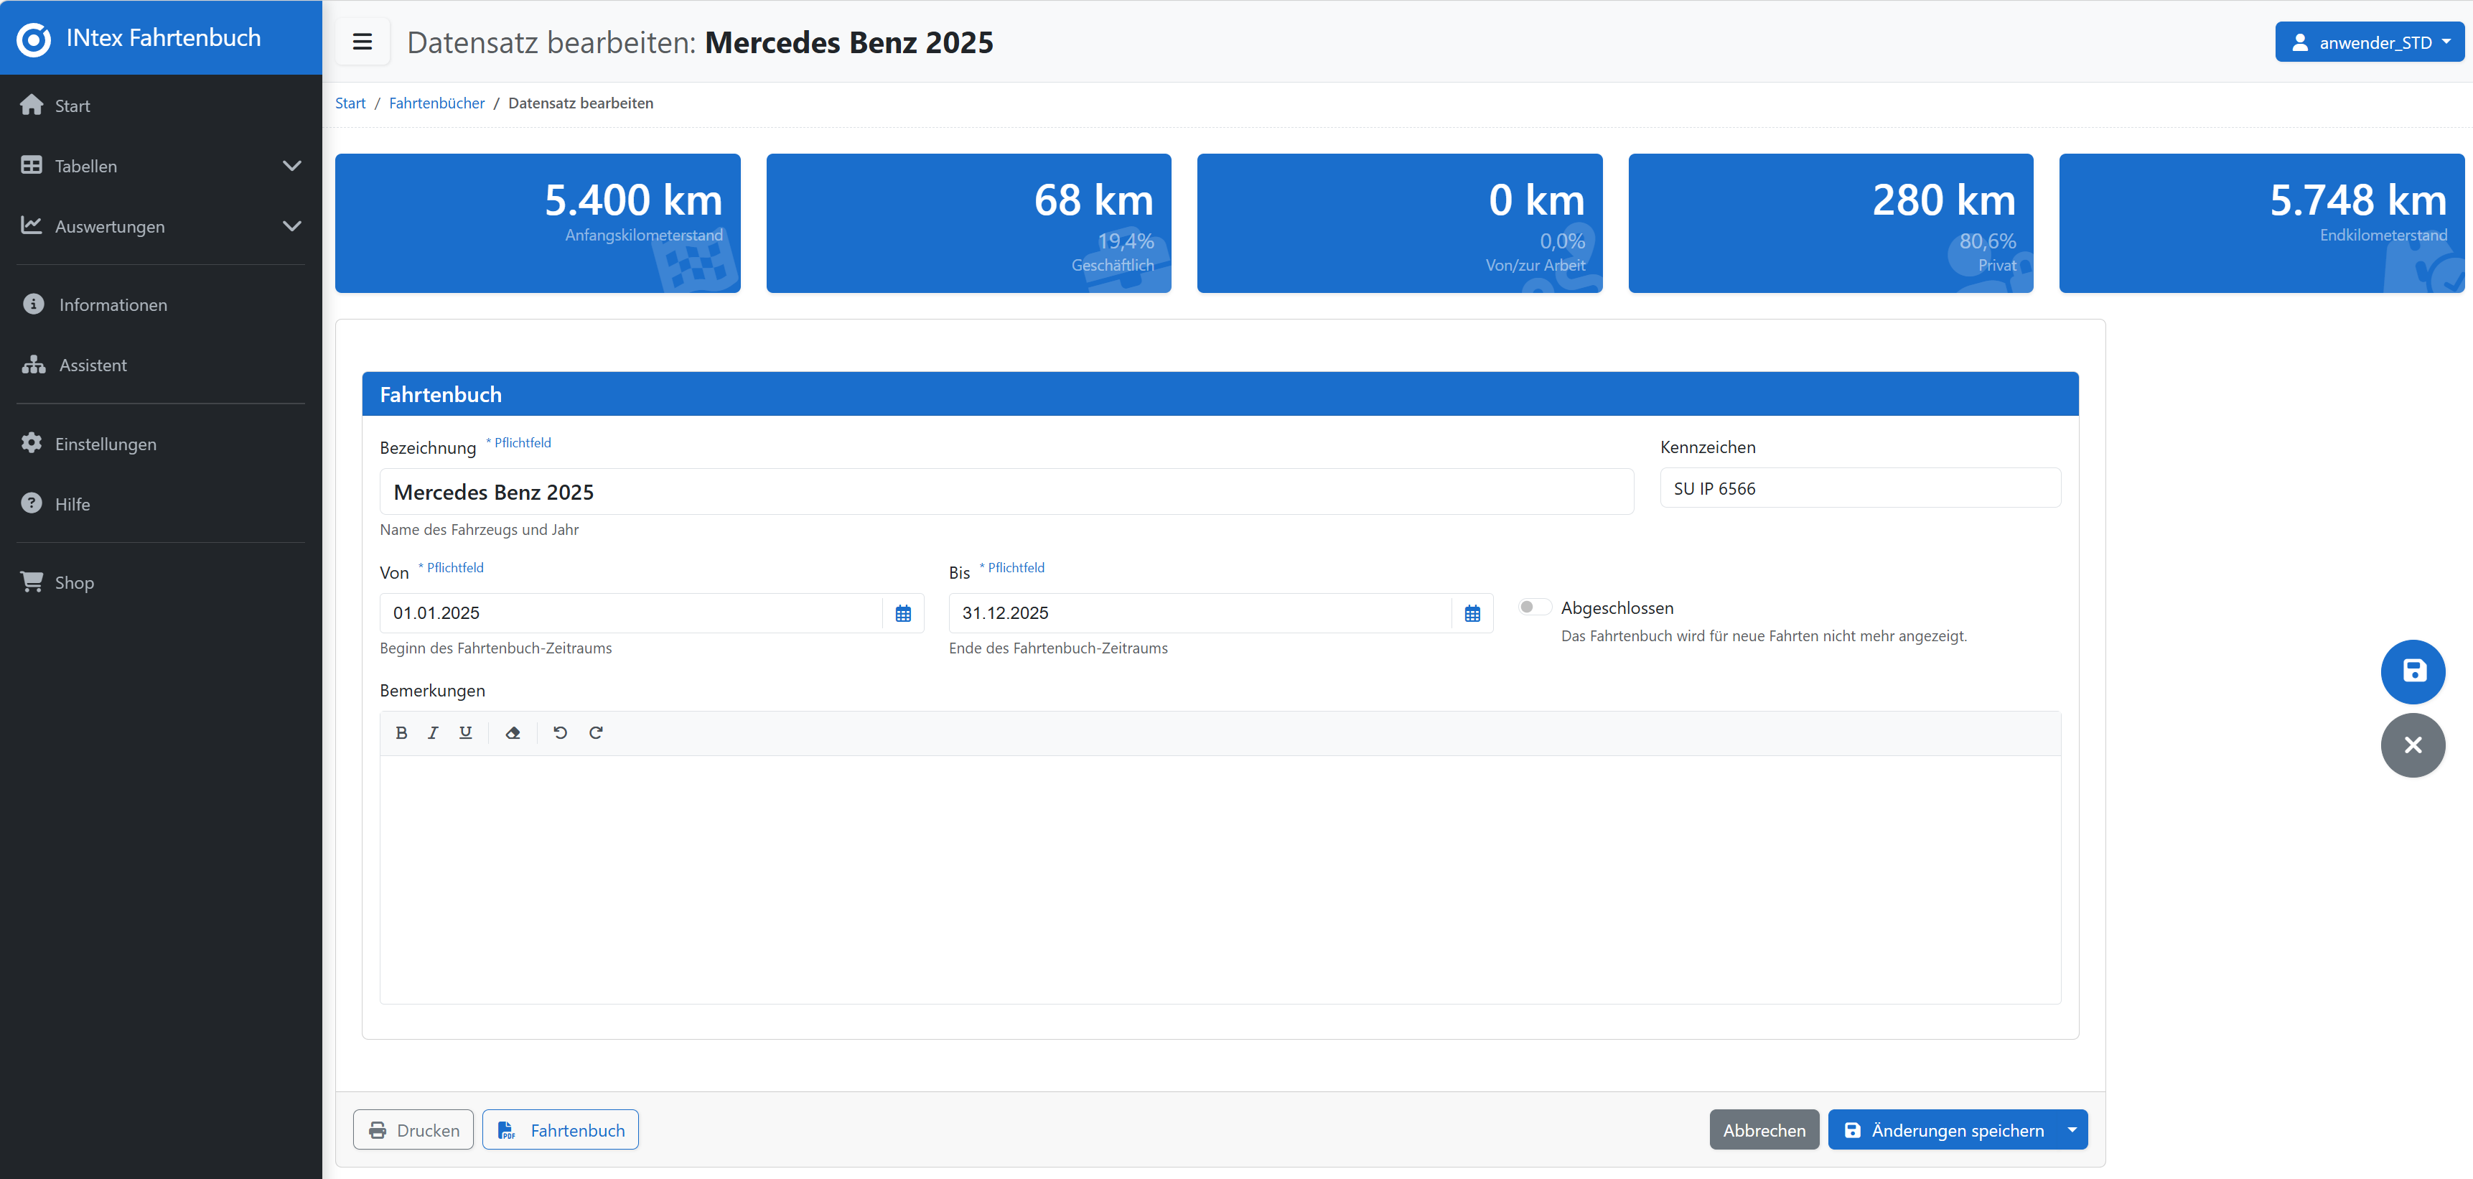This screenshot has height=1179, width=2473.
Task: Click the eraser clear-formatting icon
Action: 513,732
